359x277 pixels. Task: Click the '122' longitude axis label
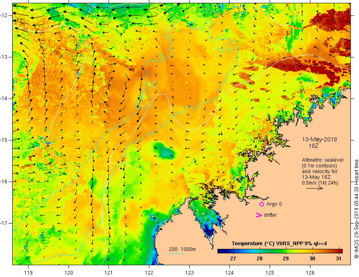pyautogui.click(x=149, y=273)
